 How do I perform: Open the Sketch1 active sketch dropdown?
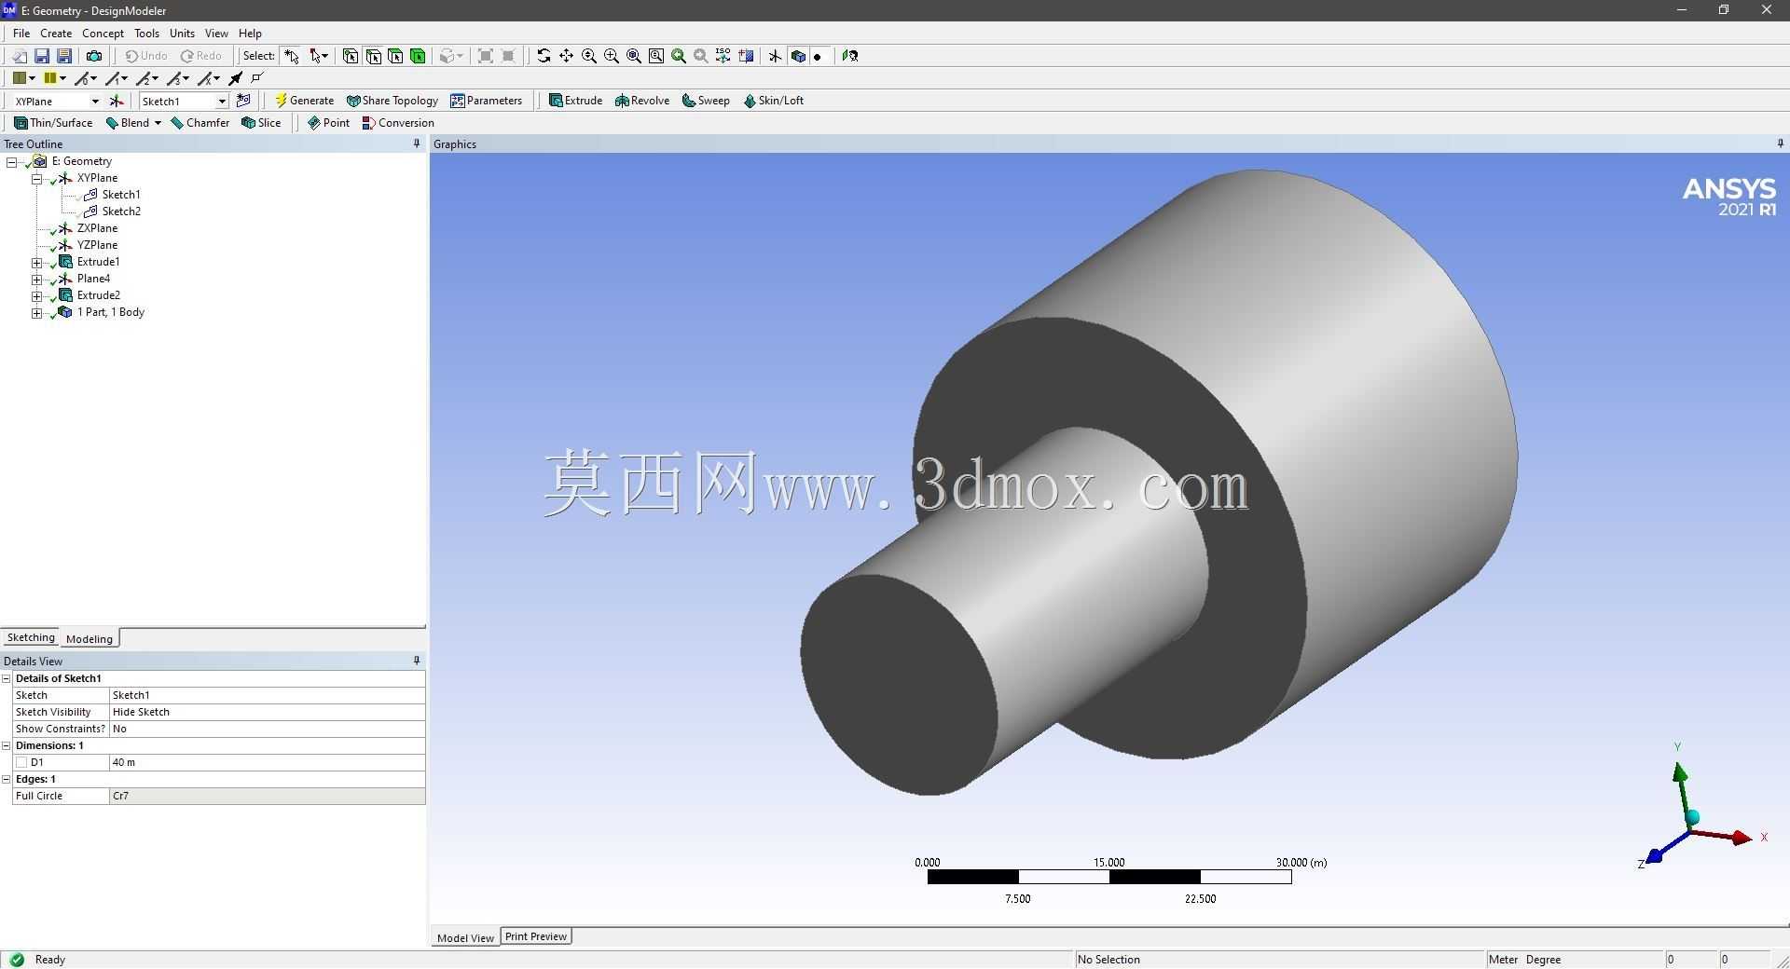tap(222, 101)
